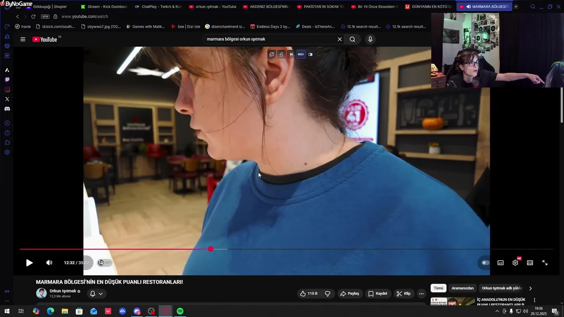
Task: Open File Explorer from the taskbar
Action: pyautogui.click(x=65, y=311)
